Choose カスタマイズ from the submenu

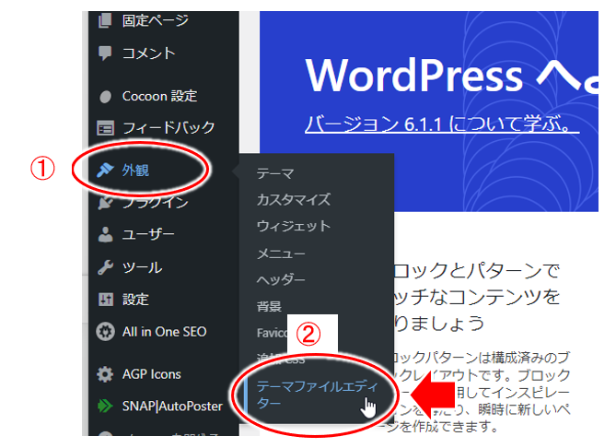294,200
